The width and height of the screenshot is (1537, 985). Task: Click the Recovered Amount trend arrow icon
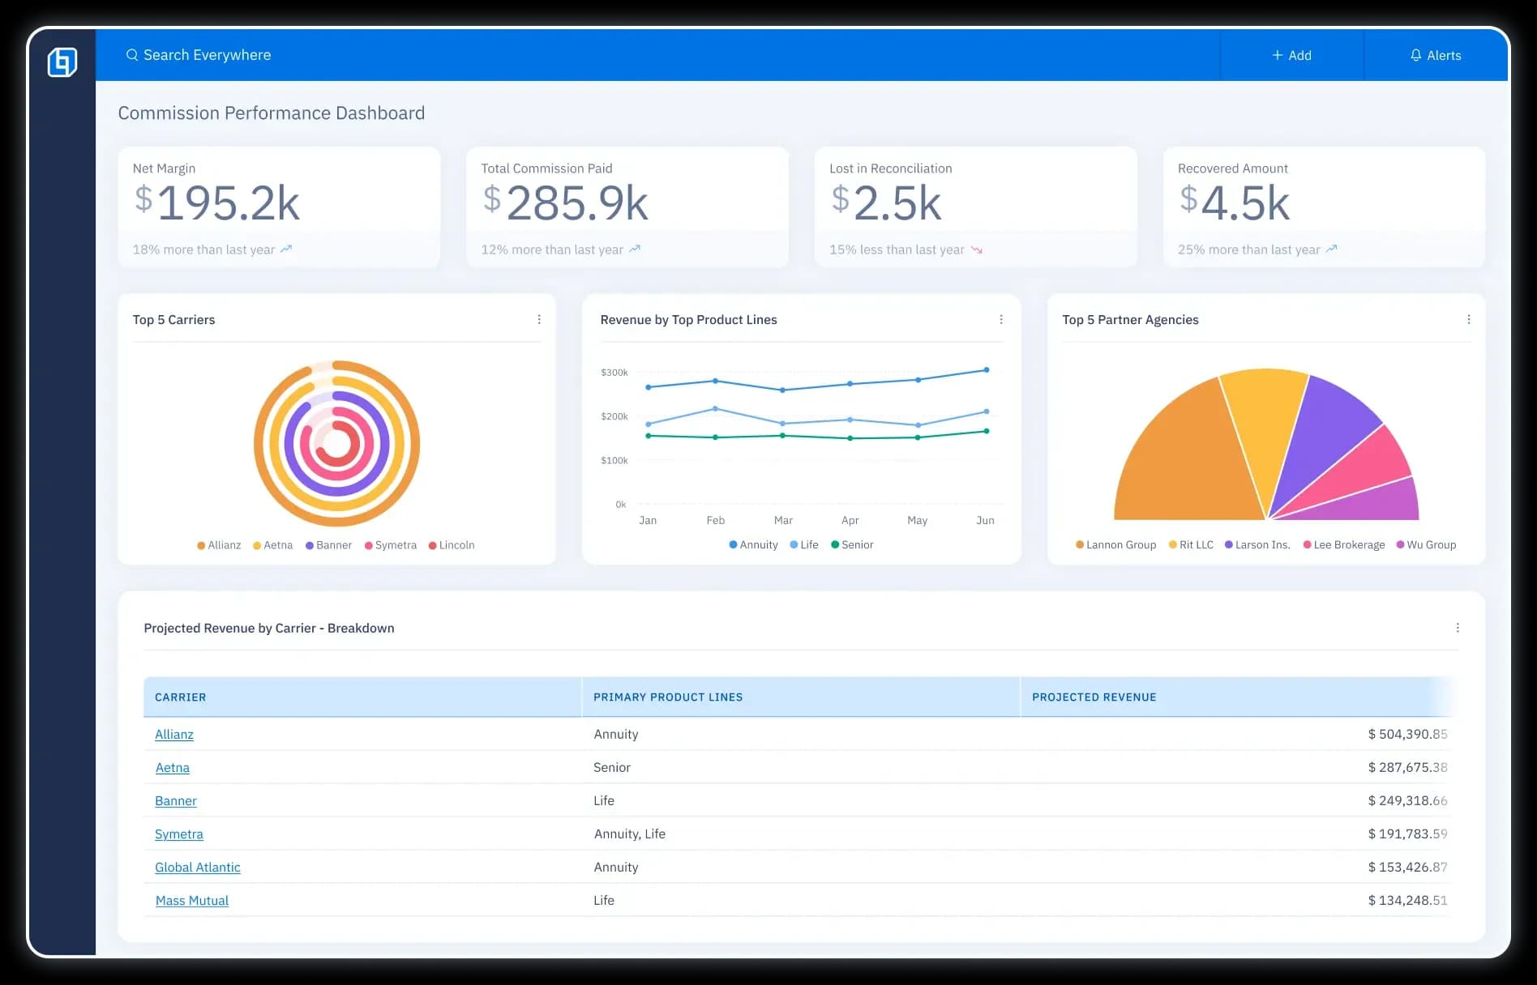pos(1331,249)
